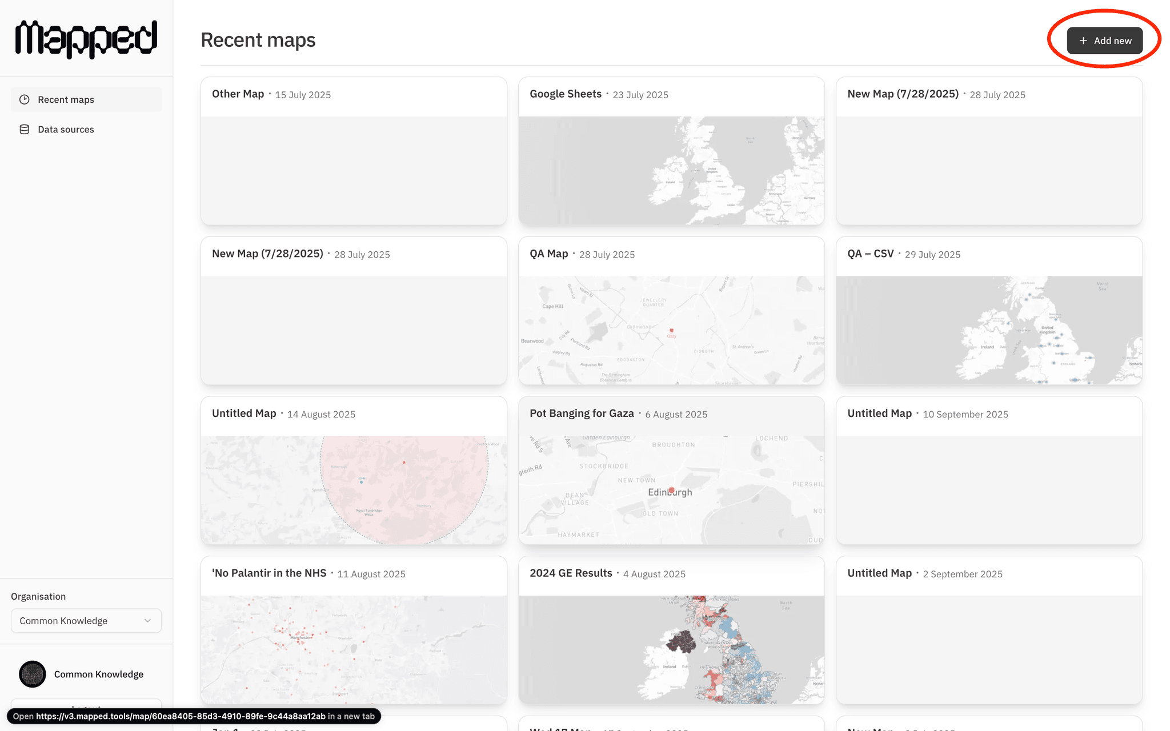Click the database icon beside Data sources
This screenshot has height=731, width=1170.
point(25,130)
